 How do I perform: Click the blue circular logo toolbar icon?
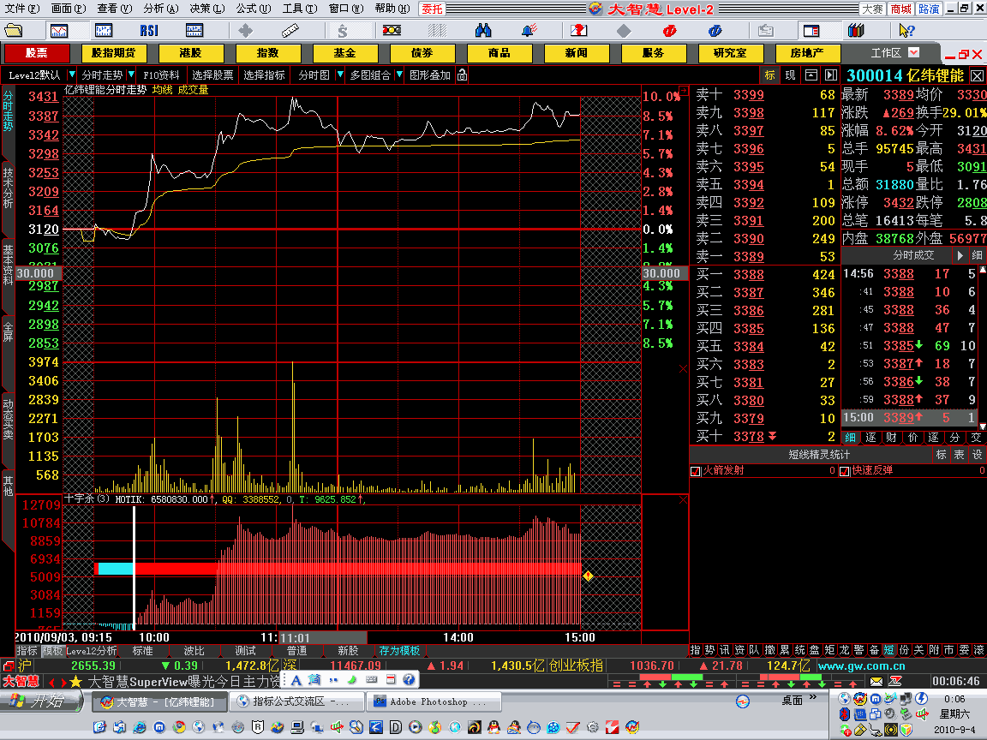click(715, 30)
